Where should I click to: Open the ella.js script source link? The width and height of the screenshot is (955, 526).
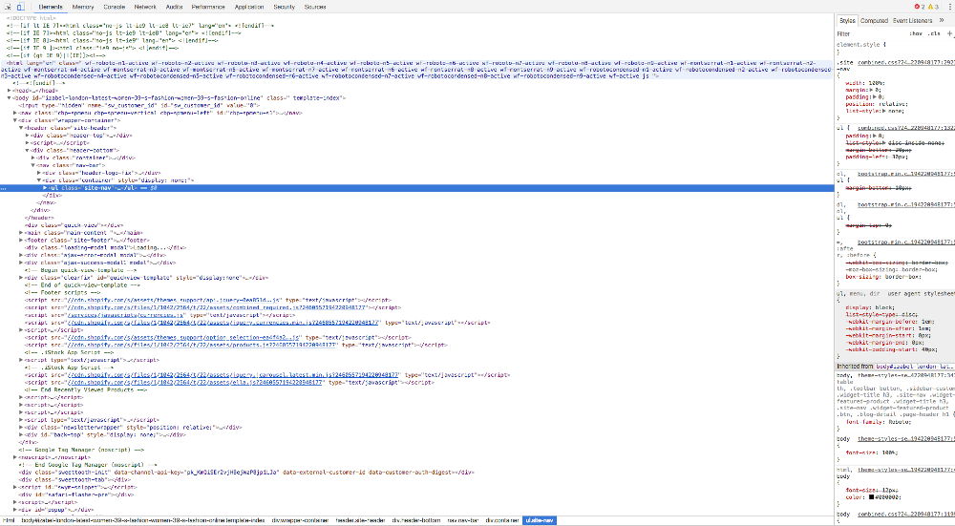[195, 382]
